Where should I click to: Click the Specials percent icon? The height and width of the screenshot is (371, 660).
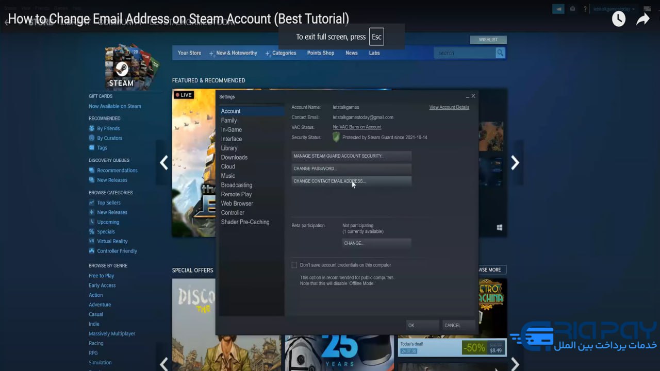point(92,232)
